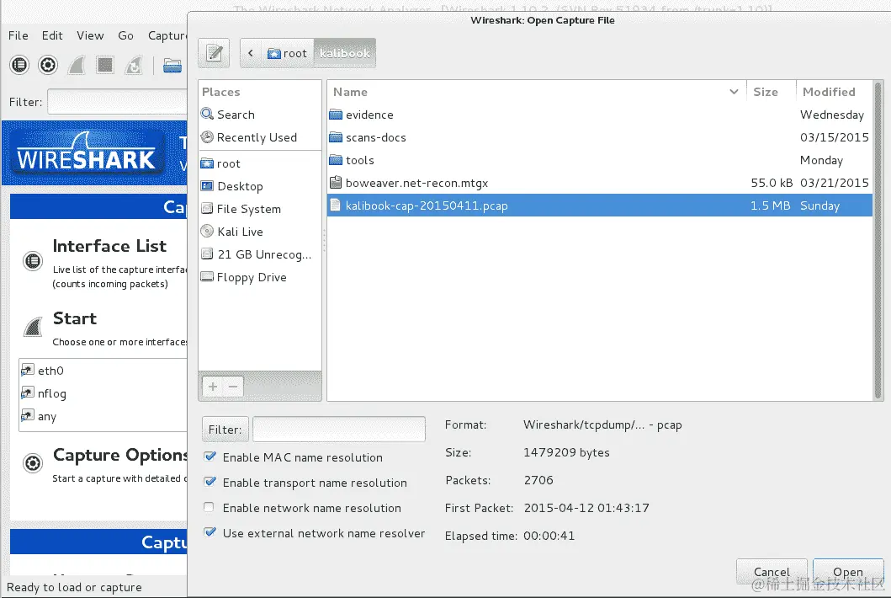Sort by the Size column header
Viewport: 891px width, 598px height.
click(x=771, y=92)
